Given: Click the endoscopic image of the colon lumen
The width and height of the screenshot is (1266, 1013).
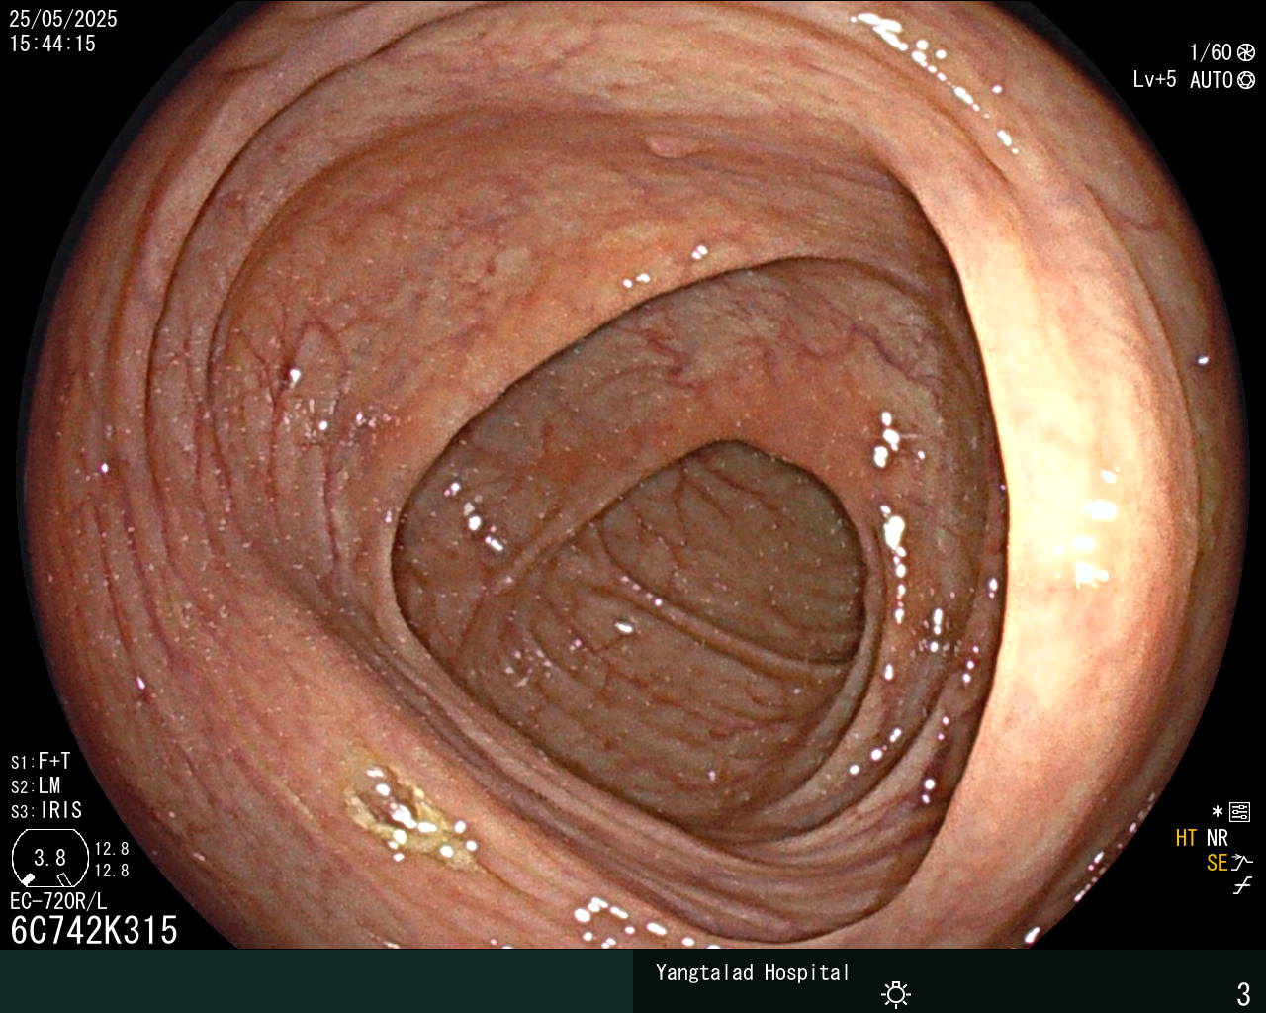Looking at the screenshot, I should [x=633, y=475].
